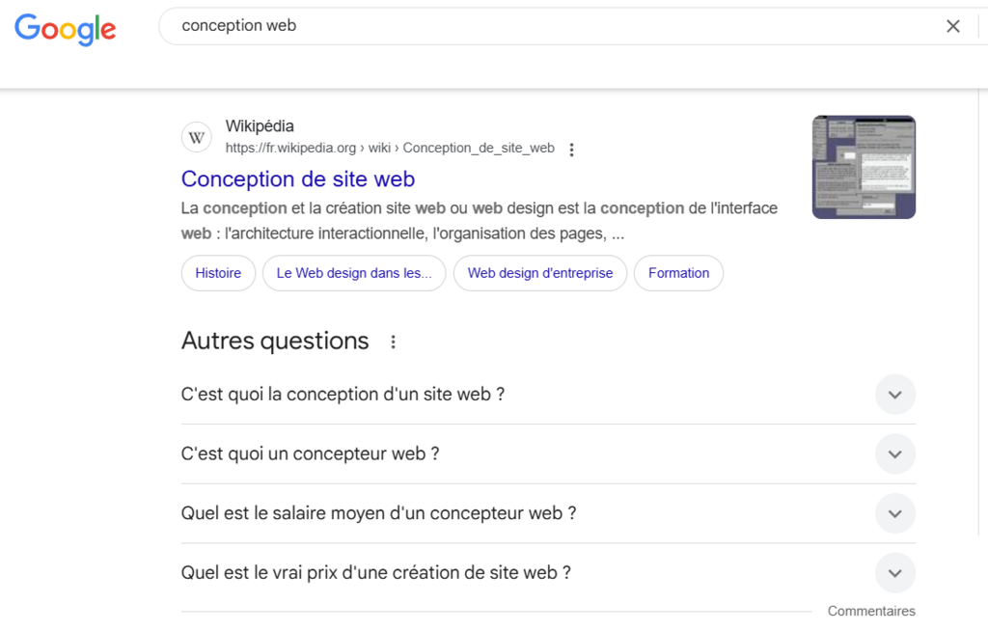This screenshot has height=631, width=988.
Task: Click the Le Web design dans les chip
Action: click(354, 273)
